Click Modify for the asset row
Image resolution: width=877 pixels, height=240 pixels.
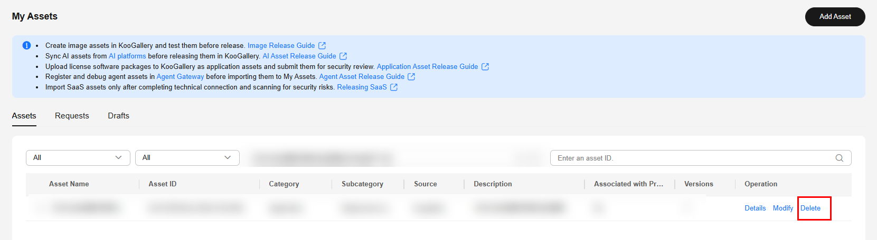[782, 208]
